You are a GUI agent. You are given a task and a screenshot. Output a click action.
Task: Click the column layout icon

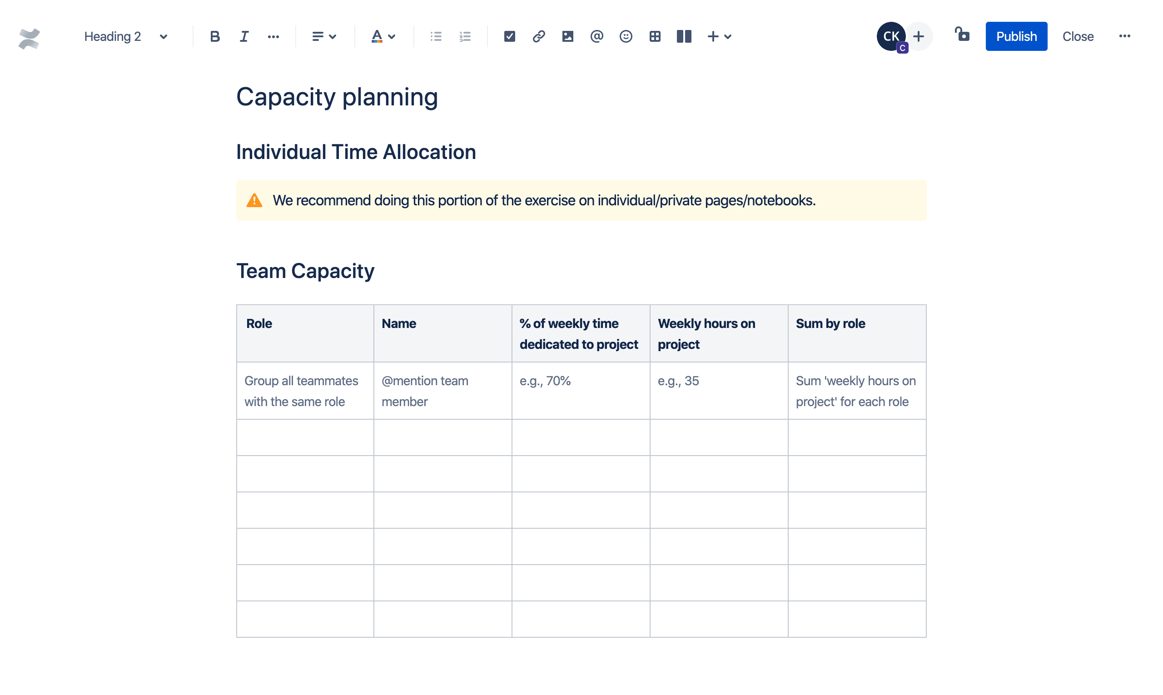[x=683, y=36]
